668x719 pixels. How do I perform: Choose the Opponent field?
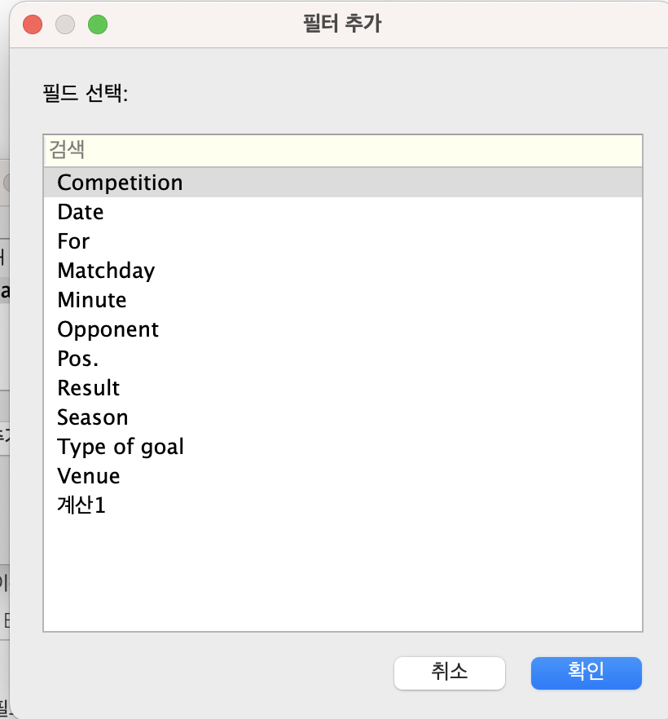point(108,329)
